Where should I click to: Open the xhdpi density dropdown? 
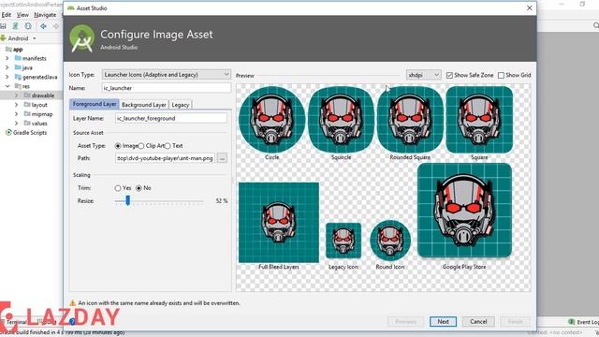423,75
